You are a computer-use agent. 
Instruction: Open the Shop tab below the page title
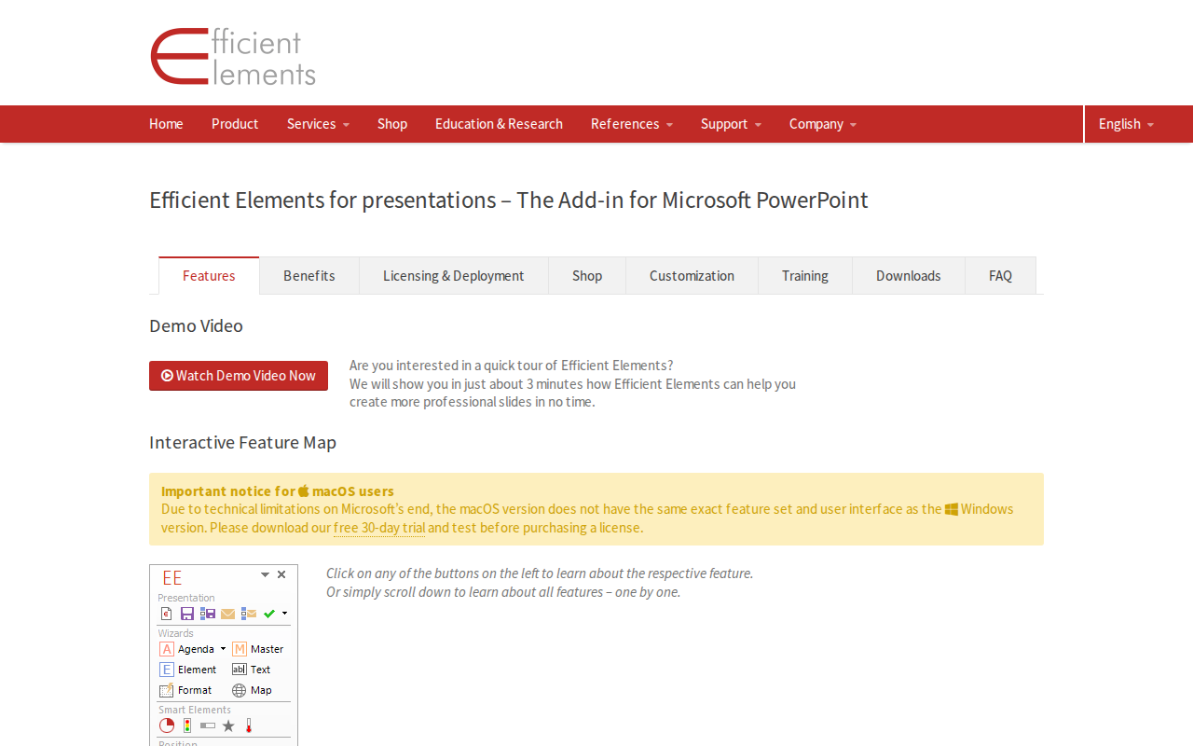click(x=587, y=276)
